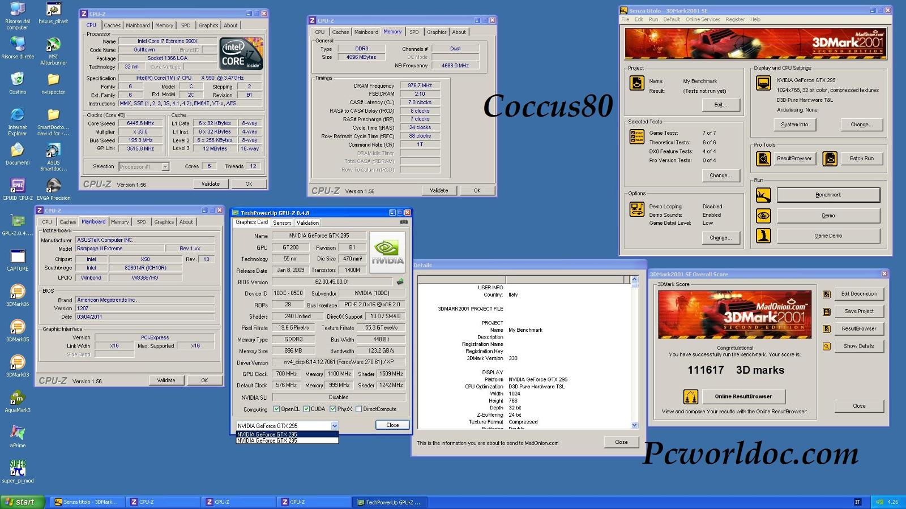
Task: Click Show Details in score window
Action: [x=858, y=346]
